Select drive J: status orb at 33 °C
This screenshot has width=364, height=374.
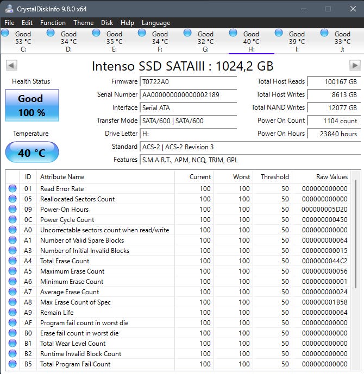pos(325,34)
